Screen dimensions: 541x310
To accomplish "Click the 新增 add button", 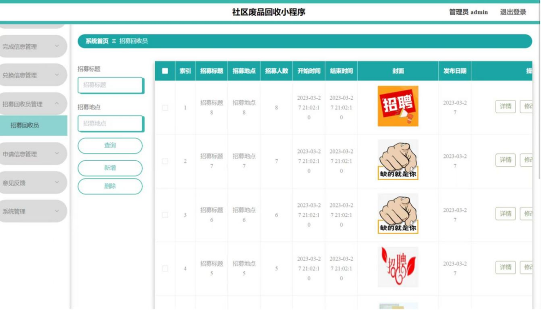I will (110, 168).
